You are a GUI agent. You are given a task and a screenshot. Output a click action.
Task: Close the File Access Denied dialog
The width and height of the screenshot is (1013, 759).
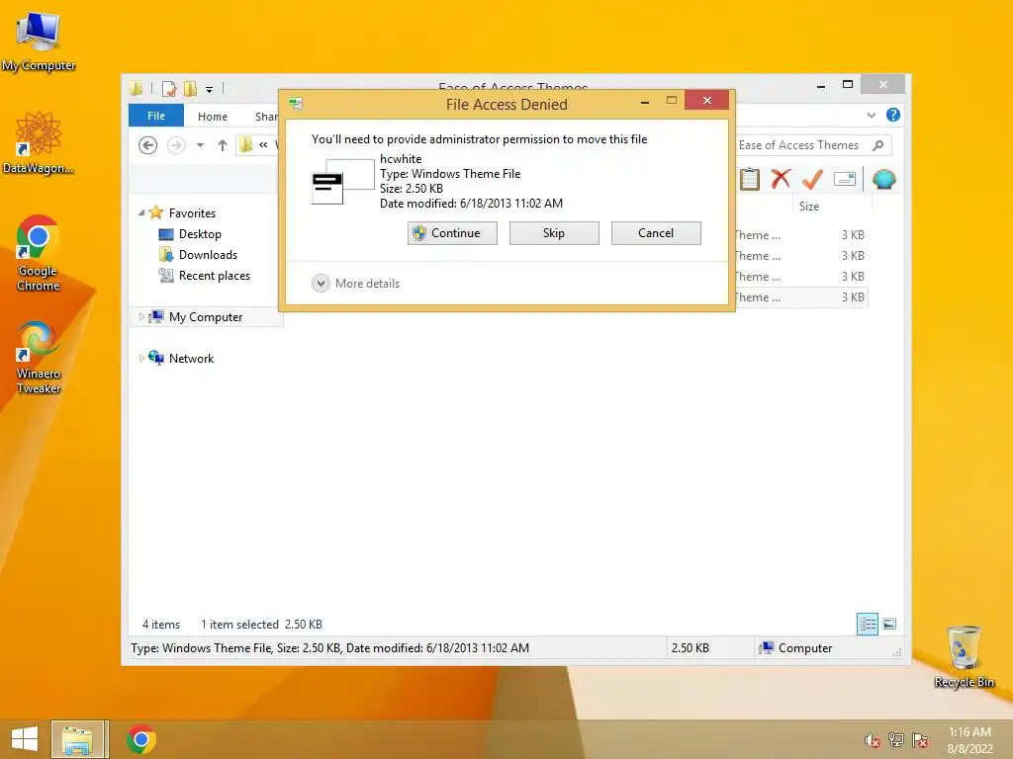pyautogui.click(x=706, y=100)
